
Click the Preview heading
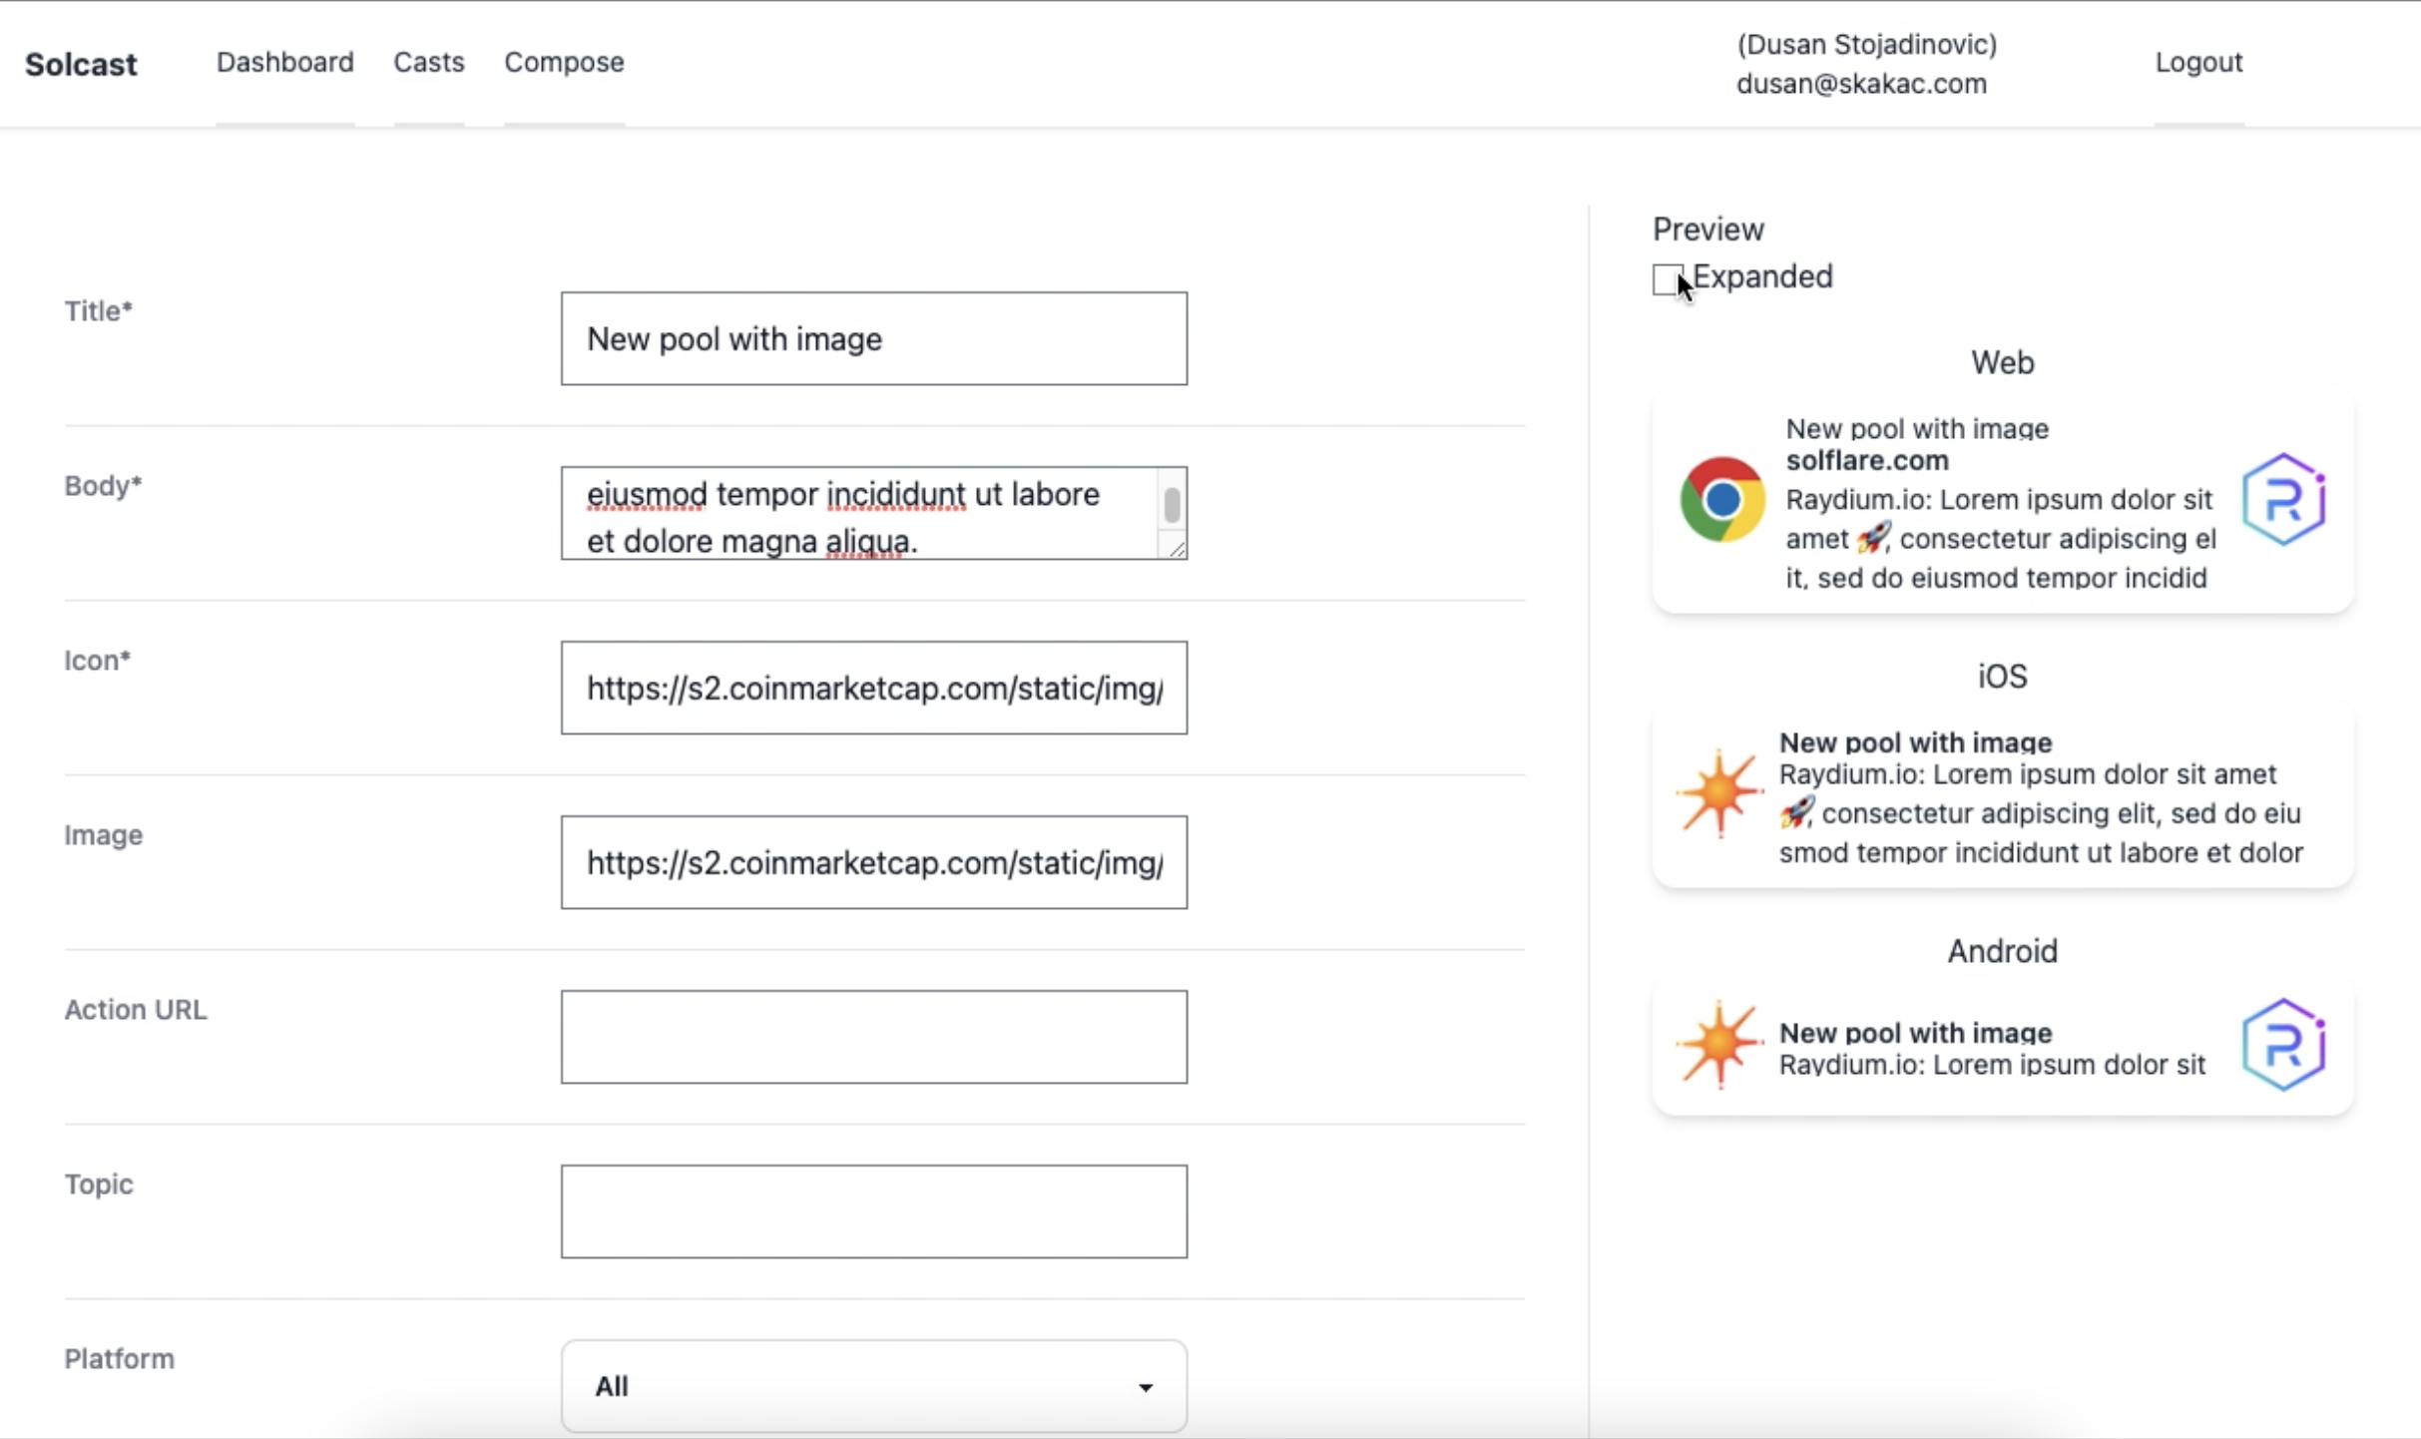pos(1708,230)
